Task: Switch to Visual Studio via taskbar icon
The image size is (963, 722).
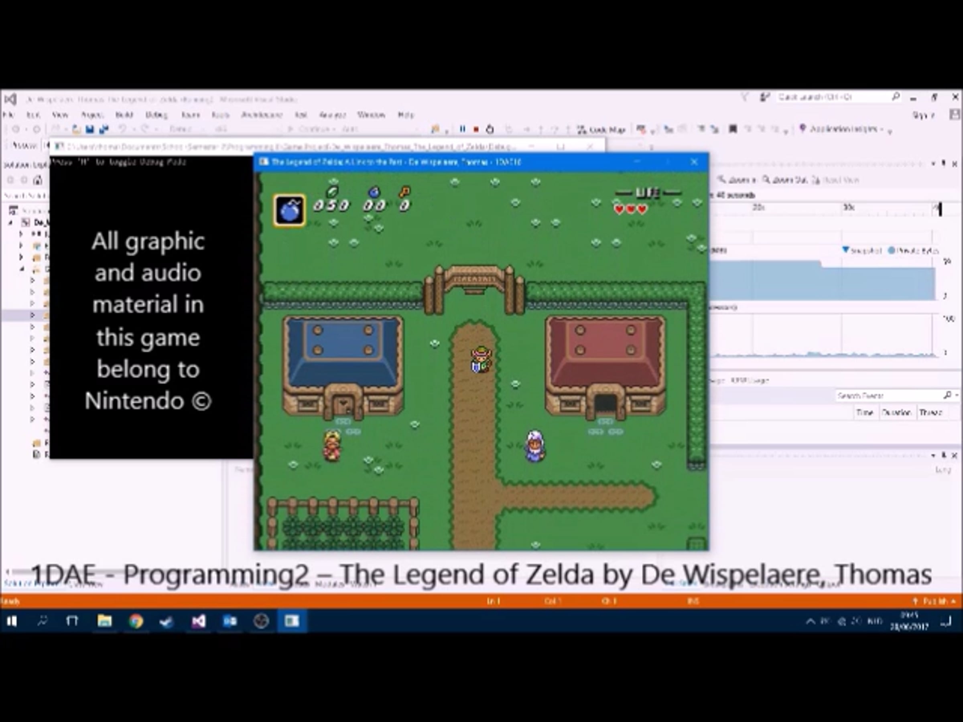Action: pyautogui.click(x=199, y=621)
